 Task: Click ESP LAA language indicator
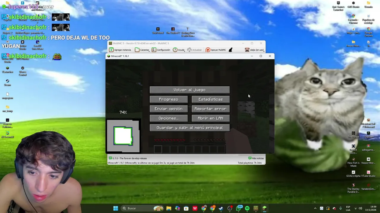pyautogui.click(x=348, y=208)
